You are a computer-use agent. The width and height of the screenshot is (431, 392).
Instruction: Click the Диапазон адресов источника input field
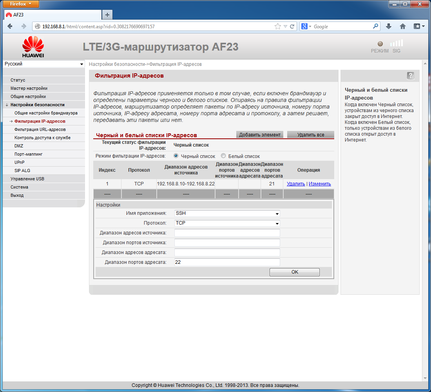pos(227,233)
